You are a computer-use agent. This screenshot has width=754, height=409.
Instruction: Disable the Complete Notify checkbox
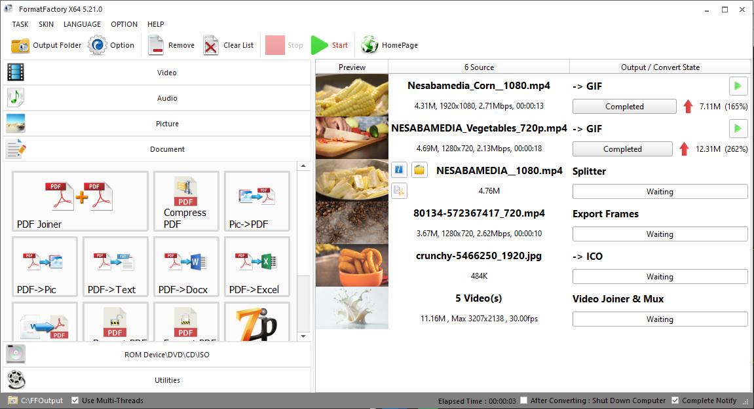click(675, 400)
